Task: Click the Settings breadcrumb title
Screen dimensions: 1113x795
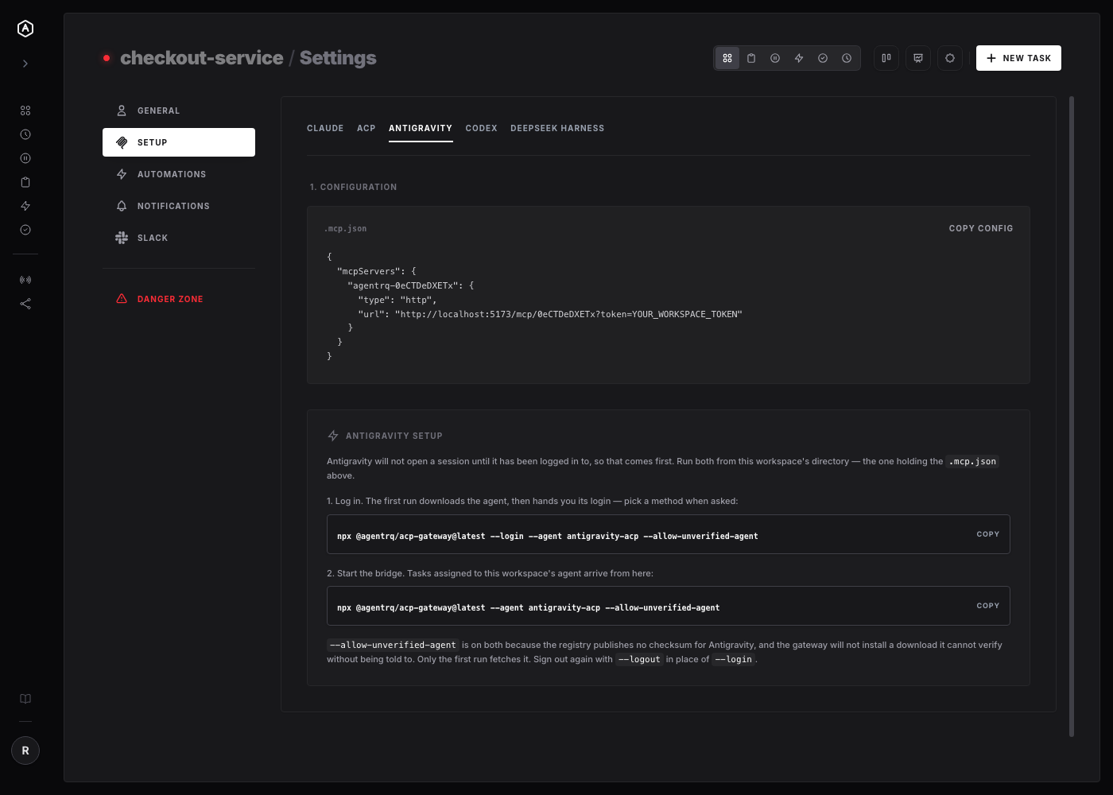Action: point(338,58)
